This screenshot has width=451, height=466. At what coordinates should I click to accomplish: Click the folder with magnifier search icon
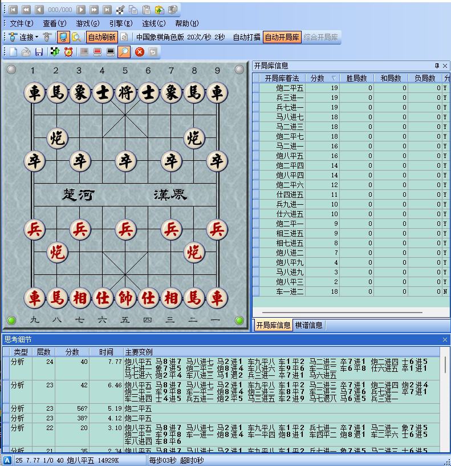[76, 37]
